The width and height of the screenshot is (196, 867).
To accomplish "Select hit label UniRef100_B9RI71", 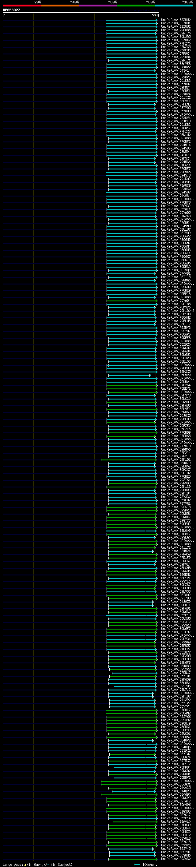I will [x=176, y=60].
